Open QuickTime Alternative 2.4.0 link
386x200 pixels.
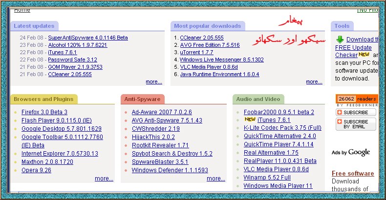(280, 137)
